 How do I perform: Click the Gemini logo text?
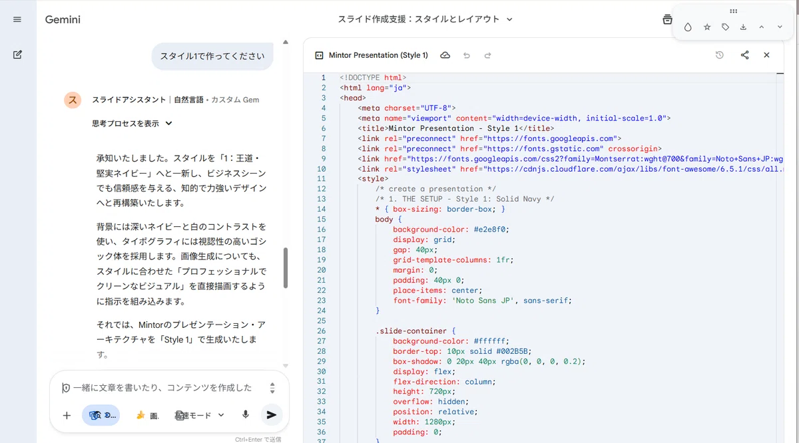(x=63, y=19)
